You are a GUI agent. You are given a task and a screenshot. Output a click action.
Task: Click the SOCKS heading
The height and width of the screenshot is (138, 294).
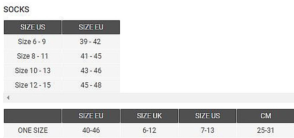tap(16, 9)
